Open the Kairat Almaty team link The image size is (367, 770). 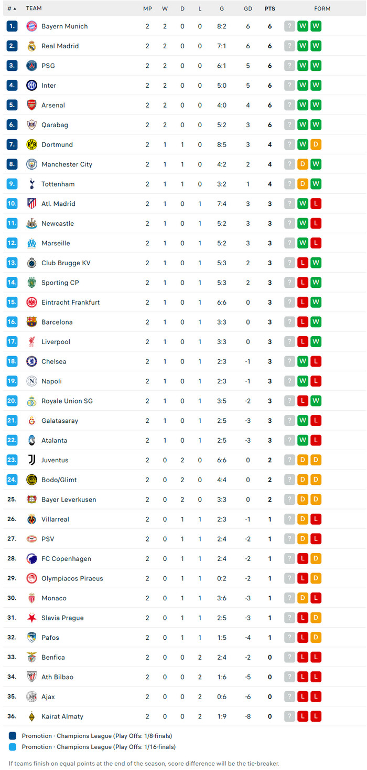click(x=62, y=716)
